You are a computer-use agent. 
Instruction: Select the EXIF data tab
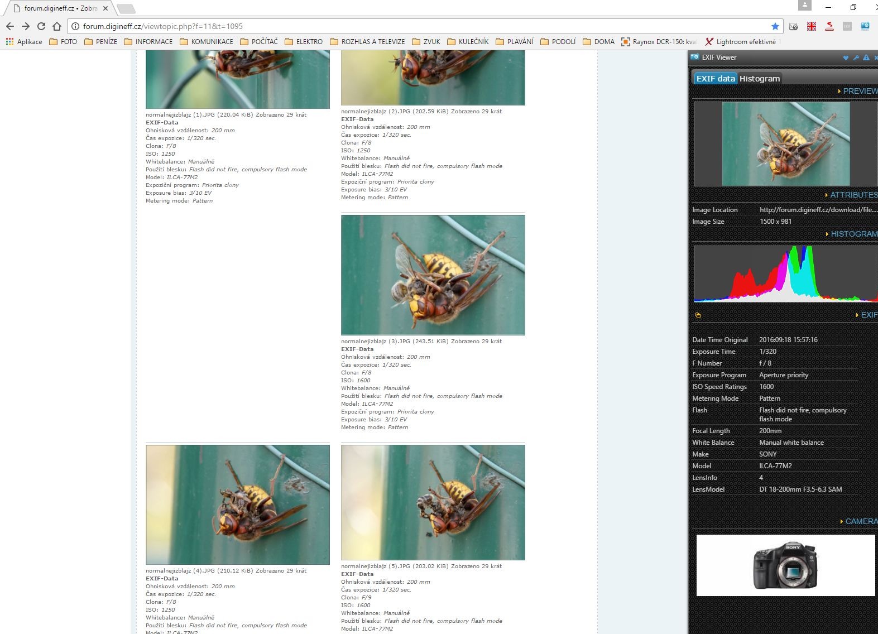point(715,79)
